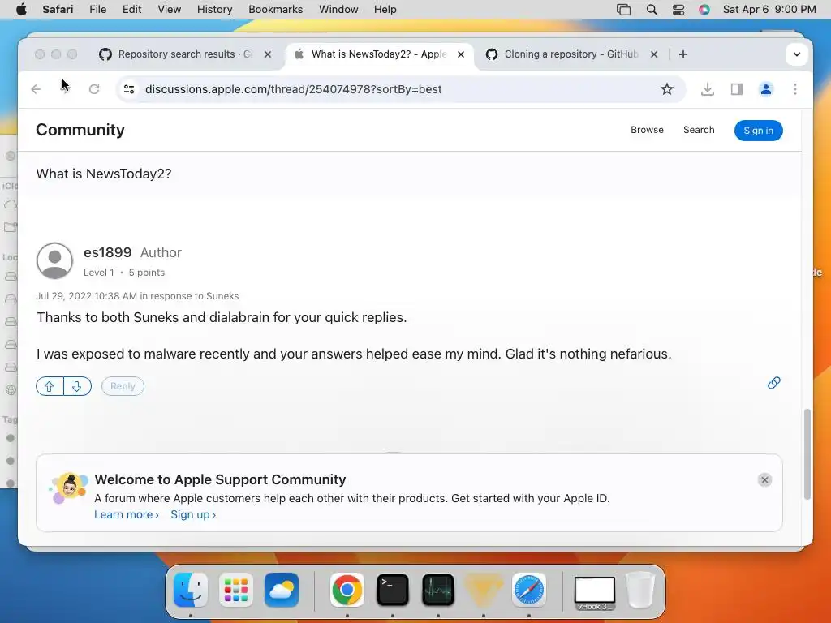Dismiss the Welcome to Apple Support Community banner
The image size is (831, 623).
(x=764, y=480)
